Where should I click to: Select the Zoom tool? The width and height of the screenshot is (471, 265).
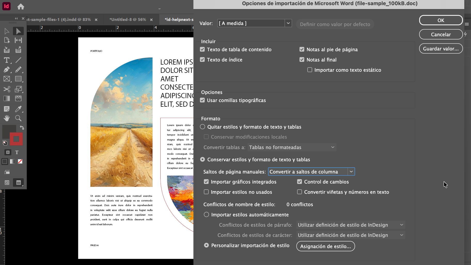(18, 118)
